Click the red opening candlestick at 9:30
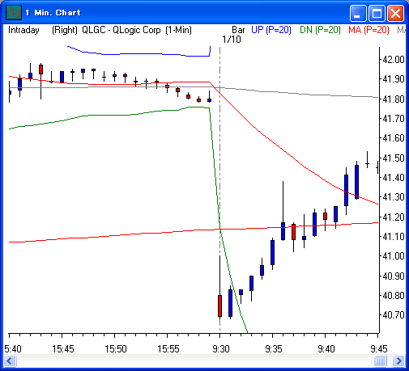This screenshot has width=409, height=371. click(219, 306)
